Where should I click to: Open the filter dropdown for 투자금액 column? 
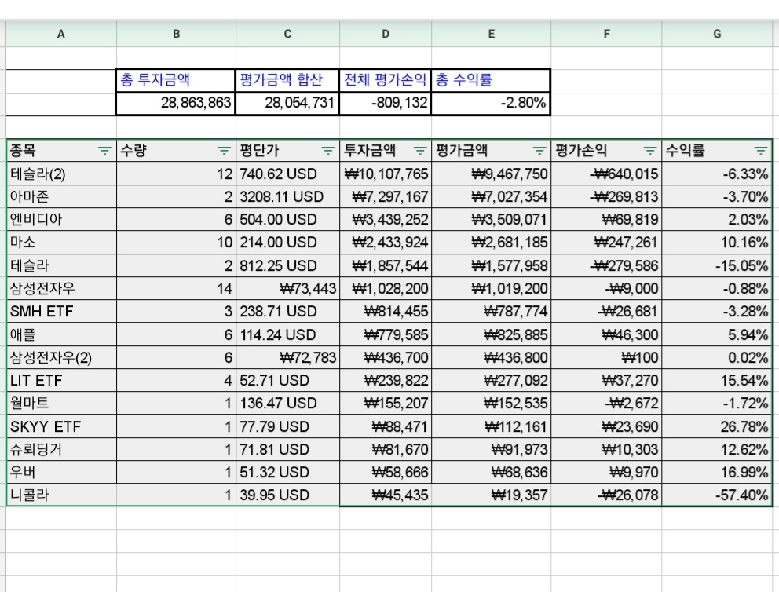tap(420, 151)
